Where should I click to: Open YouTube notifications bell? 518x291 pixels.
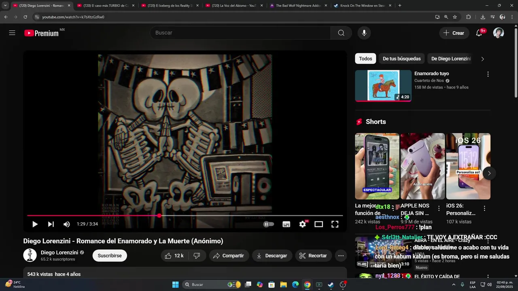[479, 33]
